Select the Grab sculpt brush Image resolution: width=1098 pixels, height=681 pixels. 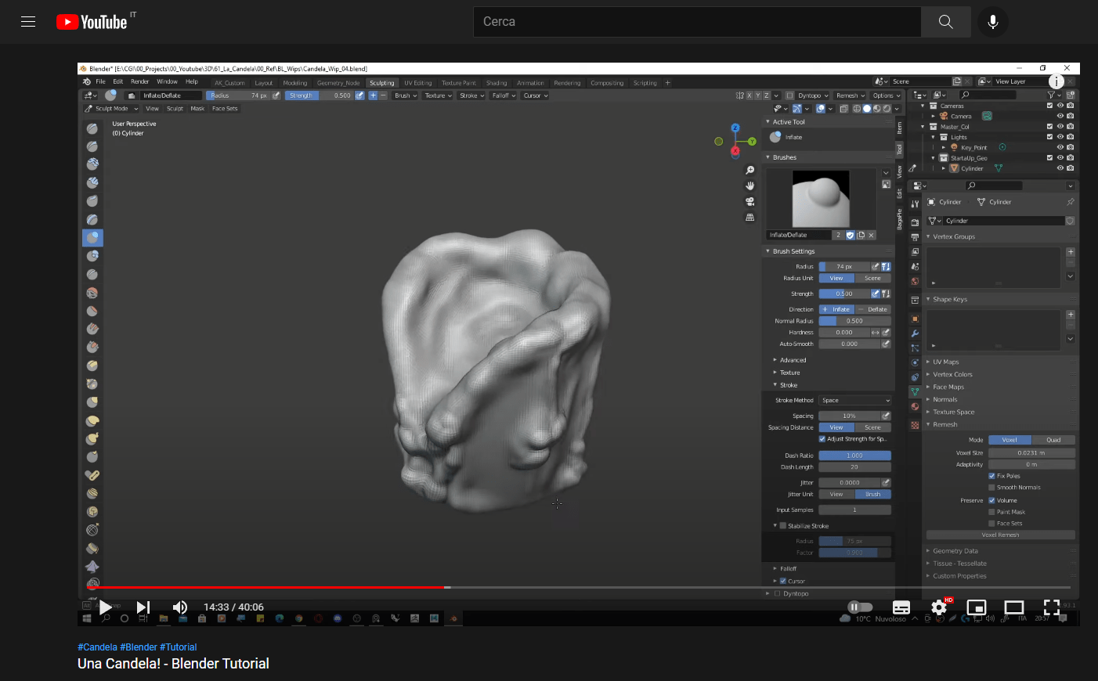click(x=92, y=402)
